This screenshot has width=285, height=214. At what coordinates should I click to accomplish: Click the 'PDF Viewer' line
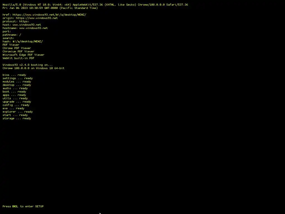(11, 45)
